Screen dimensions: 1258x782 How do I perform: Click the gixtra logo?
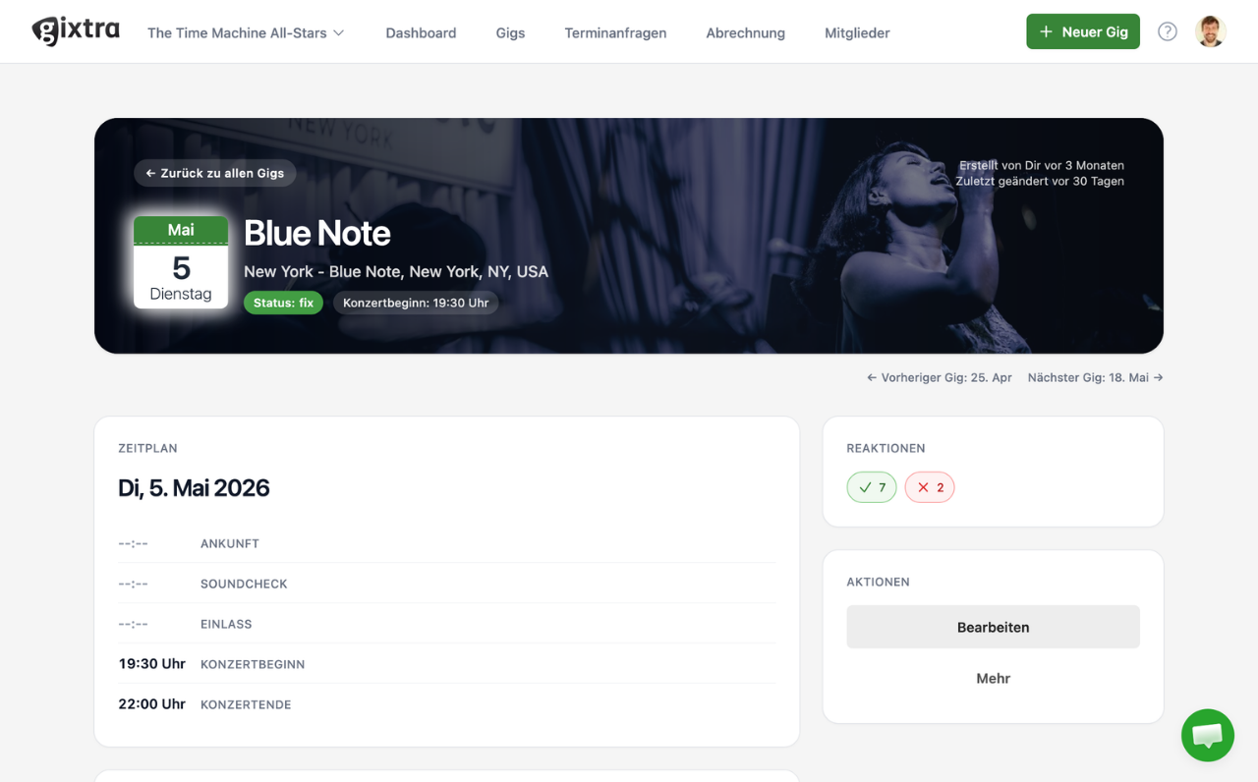76,31
